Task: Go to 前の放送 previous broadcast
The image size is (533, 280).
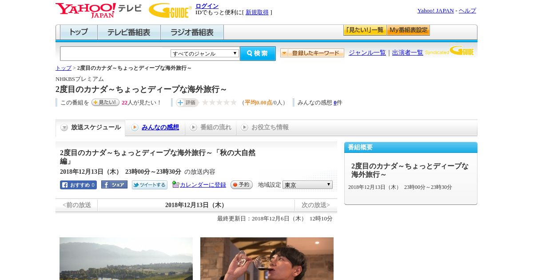Action: point(76,205)
